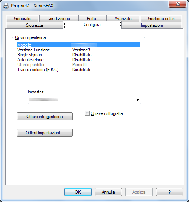This screenshot has width=189, height=202.
Task: Click the greyed Utente pubblico row
Action: coord(79,65)
